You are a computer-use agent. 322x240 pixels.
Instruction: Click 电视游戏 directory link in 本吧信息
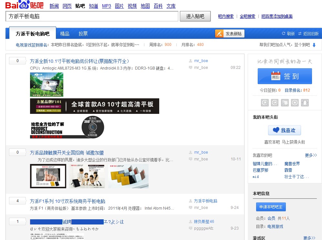(275, 226)
